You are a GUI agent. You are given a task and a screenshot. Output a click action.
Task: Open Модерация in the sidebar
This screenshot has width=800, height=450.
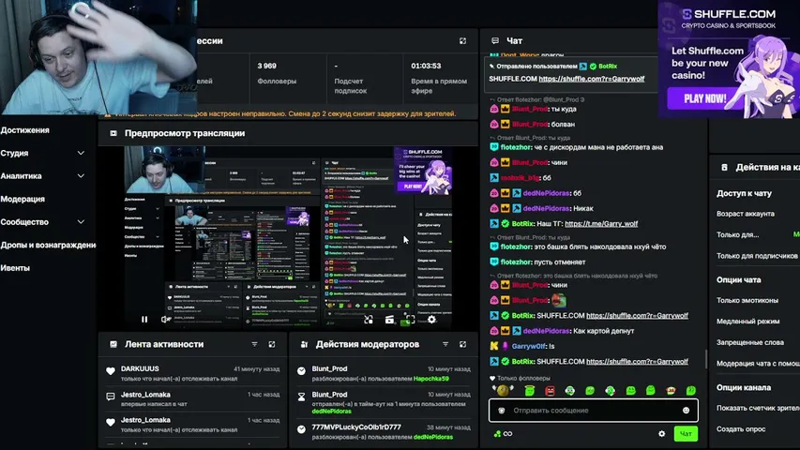[23, 199]
